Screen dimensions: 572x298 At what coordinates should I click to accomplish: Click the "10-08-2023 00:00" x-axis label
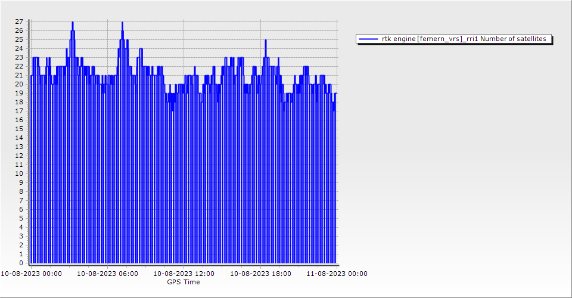[x=30, y=274]
